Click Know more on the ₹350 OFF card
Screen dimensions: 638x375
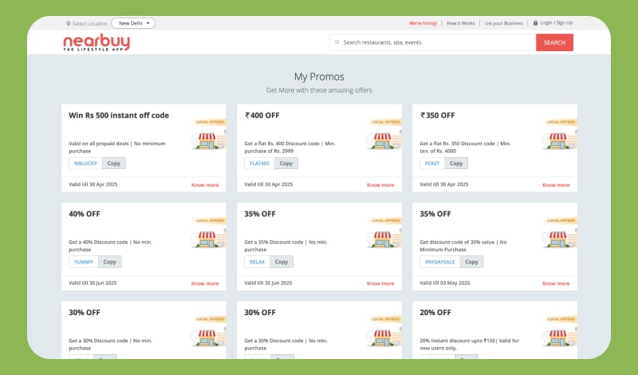click(x=556, y=185)
